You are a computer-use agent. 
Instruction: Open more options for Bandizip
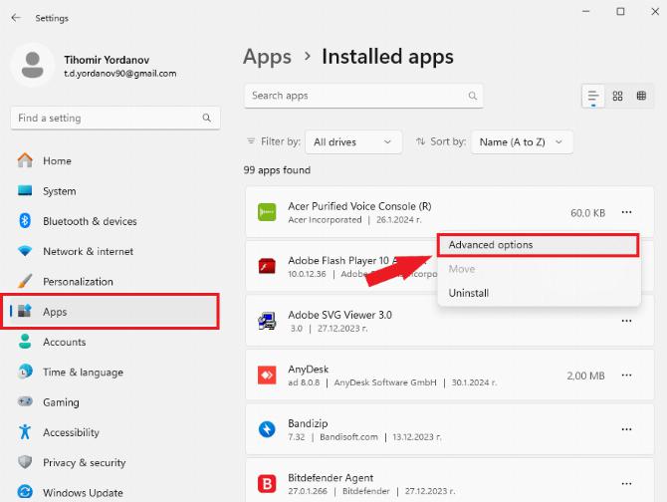[626, 429]
